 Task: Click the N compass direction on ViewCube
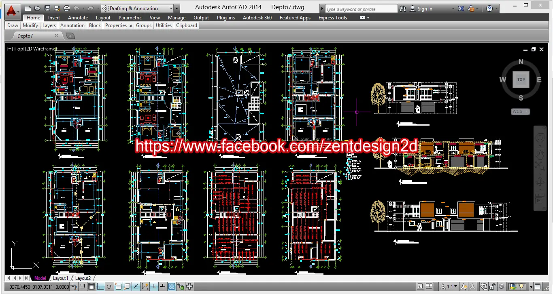(521, 62)
